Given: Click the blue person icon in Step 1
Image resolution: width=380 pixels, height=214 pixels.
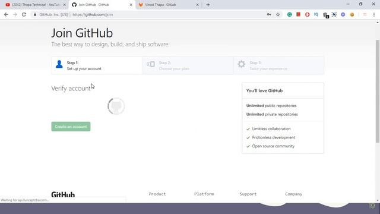Looking at the screenshot, I should (x=59, y=64).
